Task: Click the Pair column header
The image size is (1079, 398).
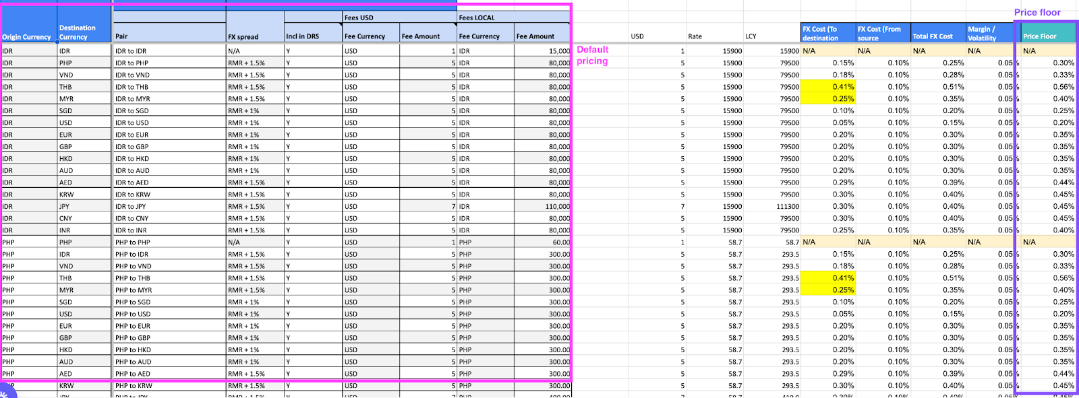Action: (169, 33)
